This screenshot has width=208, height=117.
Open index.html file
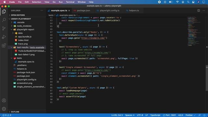tap(23, 40)
